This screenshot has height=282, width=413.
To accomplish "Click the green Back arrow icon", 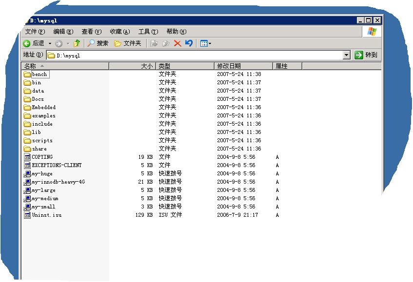I will click(27, 43).
